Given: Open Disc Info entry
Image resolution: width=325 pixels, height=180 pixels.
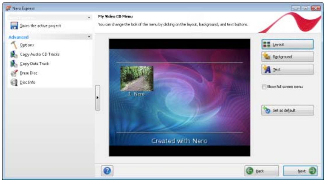Looking at the screenshot, I should 27,82.
